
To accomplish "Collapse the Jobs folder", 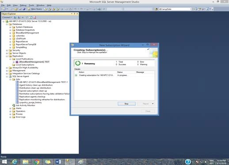I will [x=10, y=79].
